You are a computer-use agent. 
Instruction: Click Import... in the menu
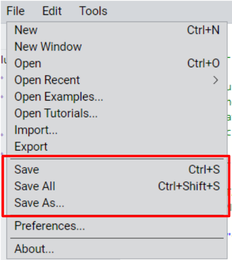117,130
